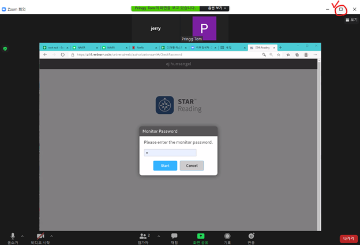Switch to the CS browser tab

[x=174, y=47]
